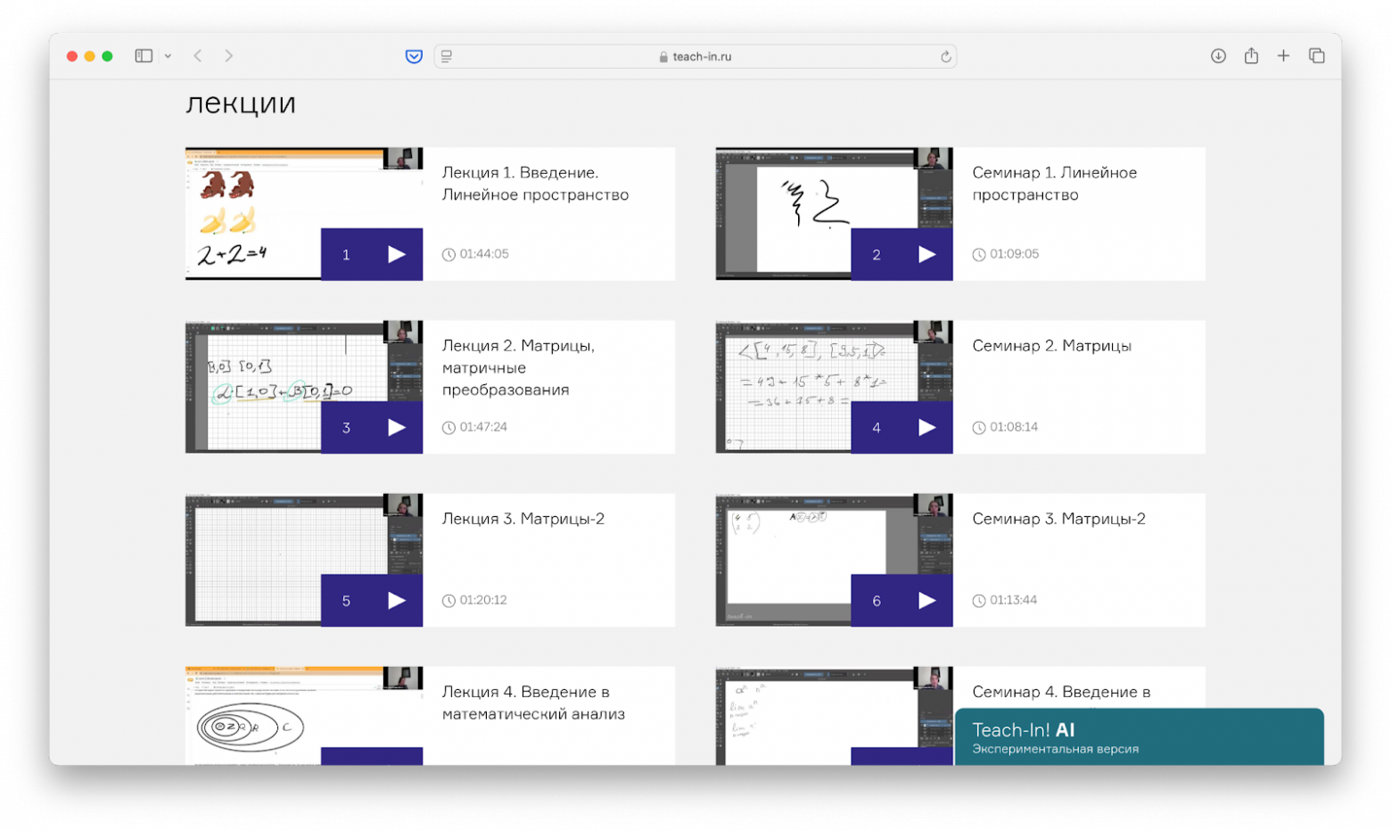Click the teach-in.ru address bar
Viewport: 1391px width, 830px height.
(x=695, y=56)
